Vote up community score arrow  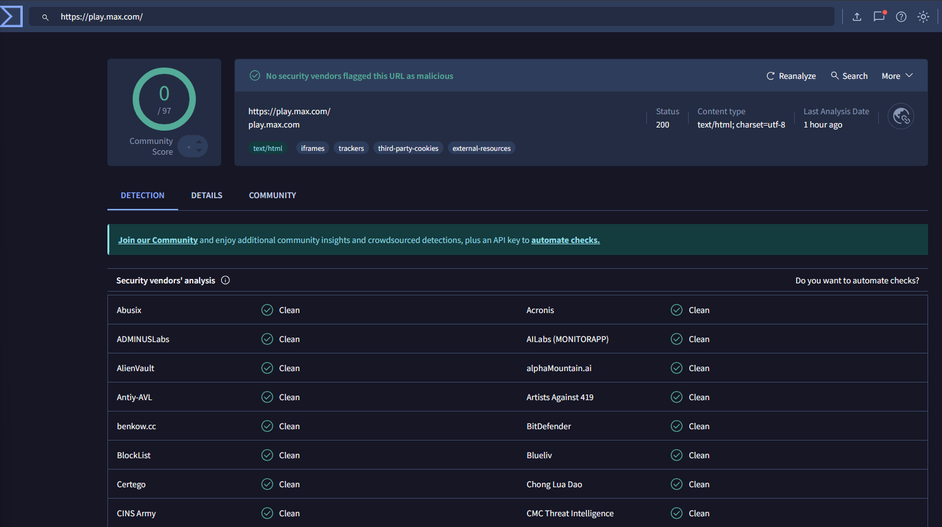pos(199,142)
